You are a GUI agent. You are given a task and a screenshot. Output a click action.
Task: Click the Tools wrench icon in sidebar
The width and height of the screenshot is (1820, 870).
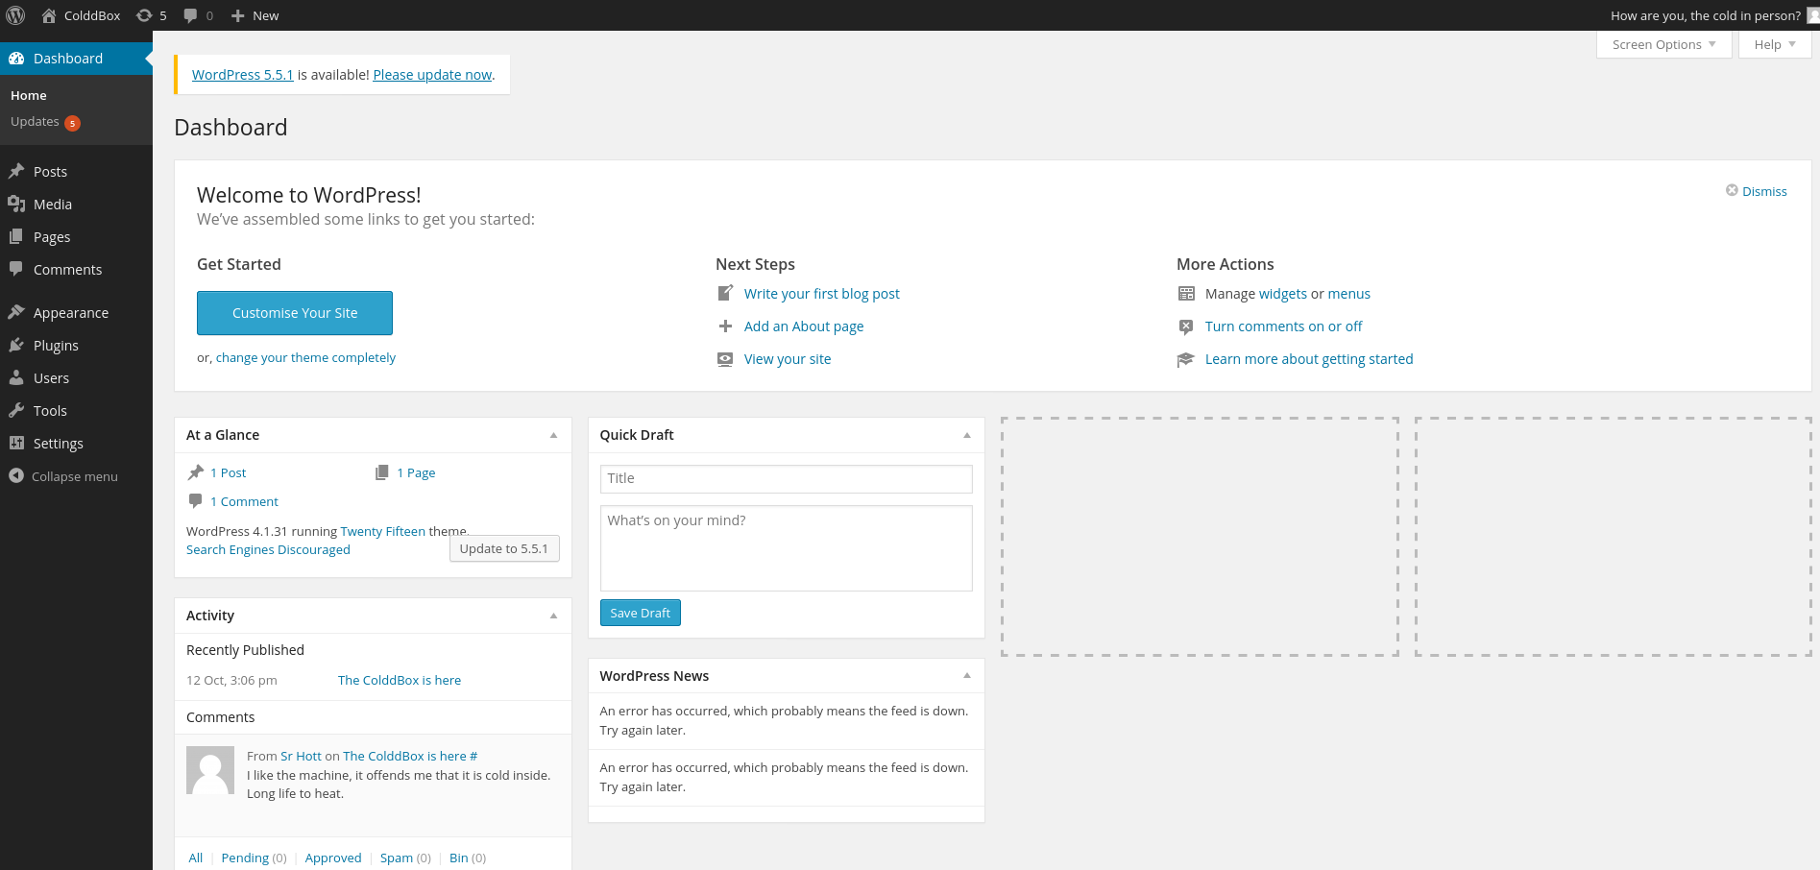(16, 411)
